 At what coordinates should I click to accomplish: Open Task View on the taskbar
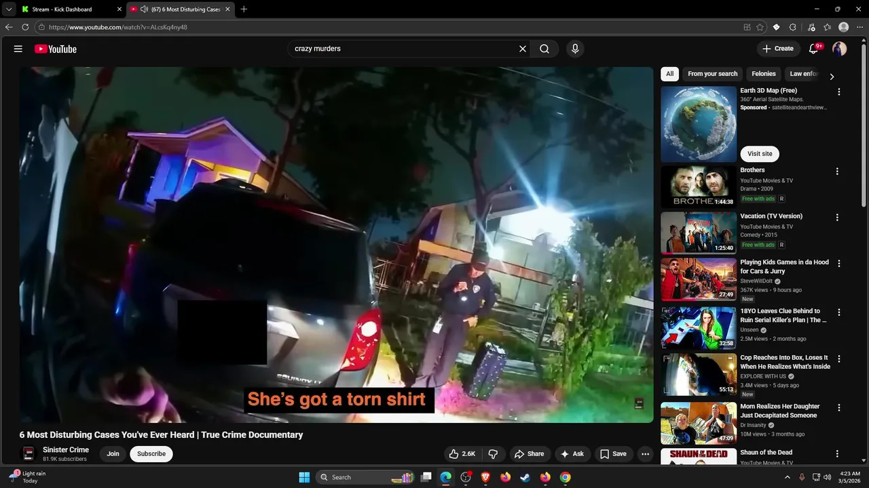point(426,477)
